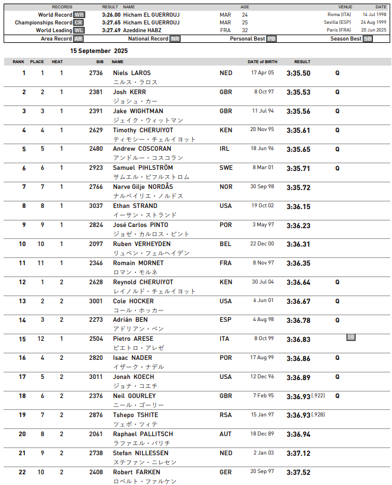This screenshot has width=392, height=485.
Task: Click the NR national record badge
Action: coord(175,39)
